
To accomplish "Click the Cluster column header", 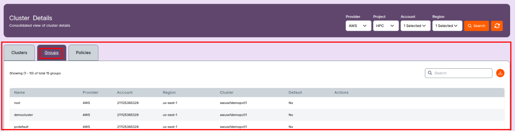I will point(227,93).
